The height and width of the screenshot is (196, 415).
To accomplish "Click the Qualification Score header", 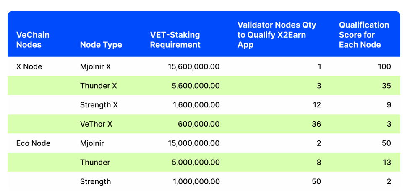I will tap(364, 35).
